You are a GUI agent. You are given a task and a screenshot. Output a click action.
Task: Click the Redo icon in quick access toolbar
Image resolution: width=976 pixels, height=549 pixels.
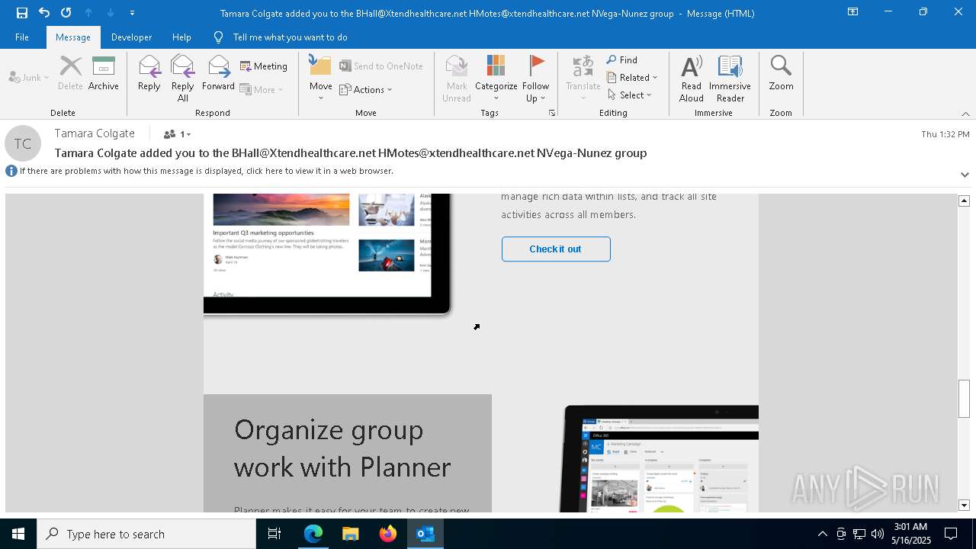pyautogui.click(x=66, y=12)
